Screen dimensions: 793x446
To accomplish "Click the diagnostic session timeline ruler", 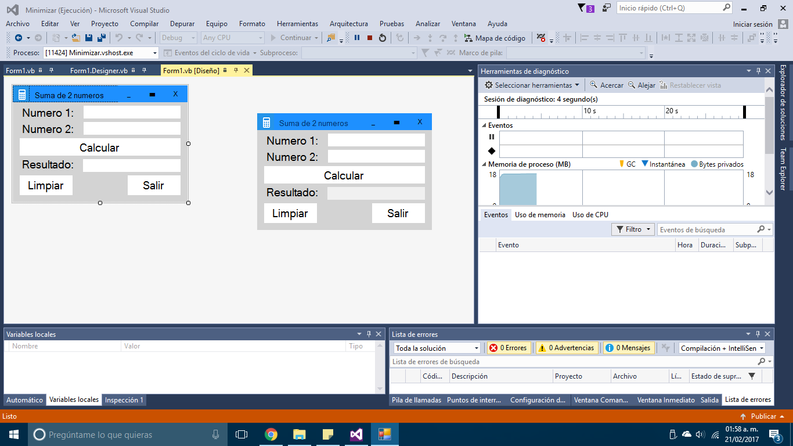I will (621, 111).
